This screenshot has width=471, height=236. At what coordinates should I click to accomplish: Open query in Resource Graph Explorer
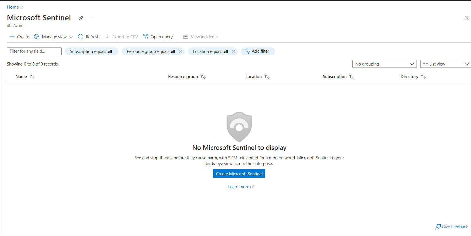pos(158,37)
